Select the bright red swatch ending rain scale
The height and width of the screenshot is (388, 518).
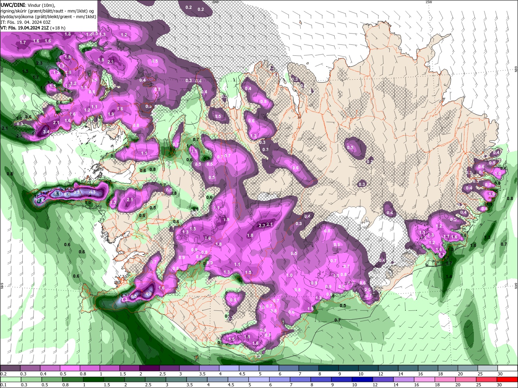507,380
